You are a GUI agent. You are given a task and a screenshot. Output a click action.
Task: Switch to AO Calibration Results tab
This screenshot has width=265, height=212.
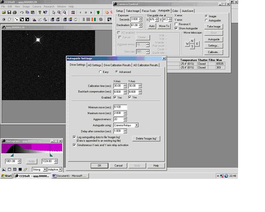point(145,65)
